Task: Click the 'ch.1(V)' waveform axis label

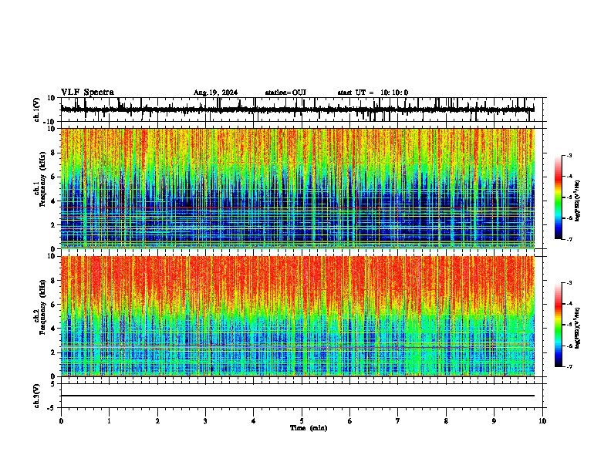Action: [x=37, y=110]
